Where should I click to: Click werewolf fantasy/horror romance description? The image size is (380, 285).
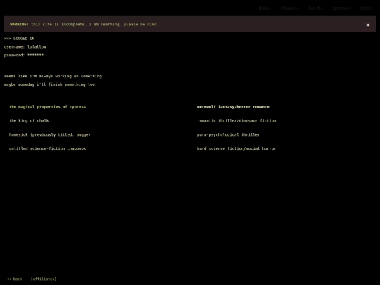click(233, 107)
